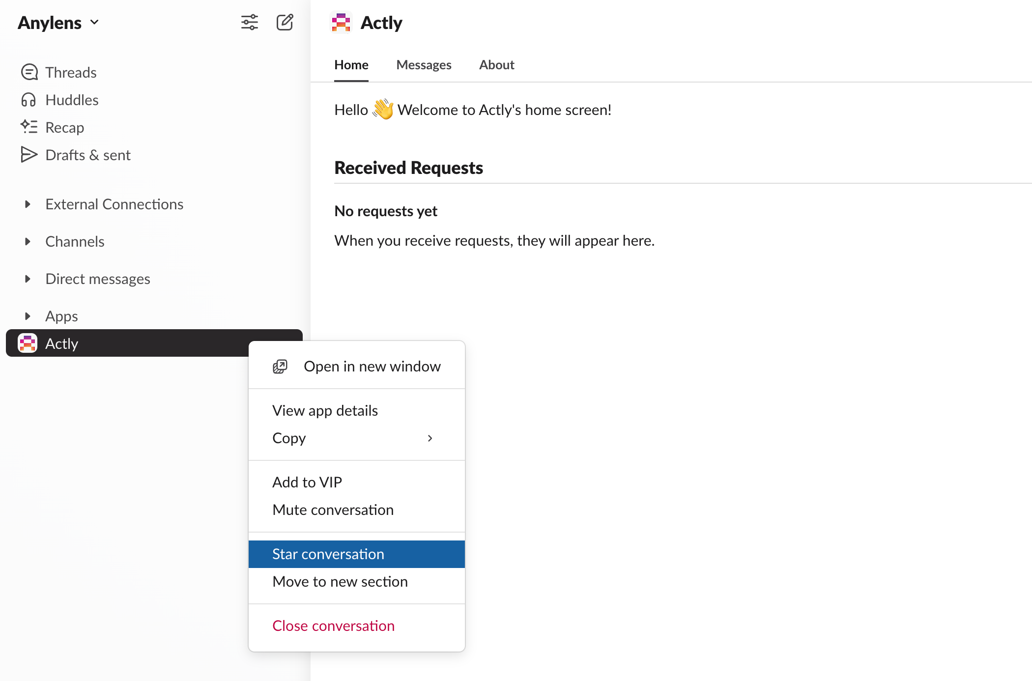
Task: Open Recap view
Action: coord(53,127)
